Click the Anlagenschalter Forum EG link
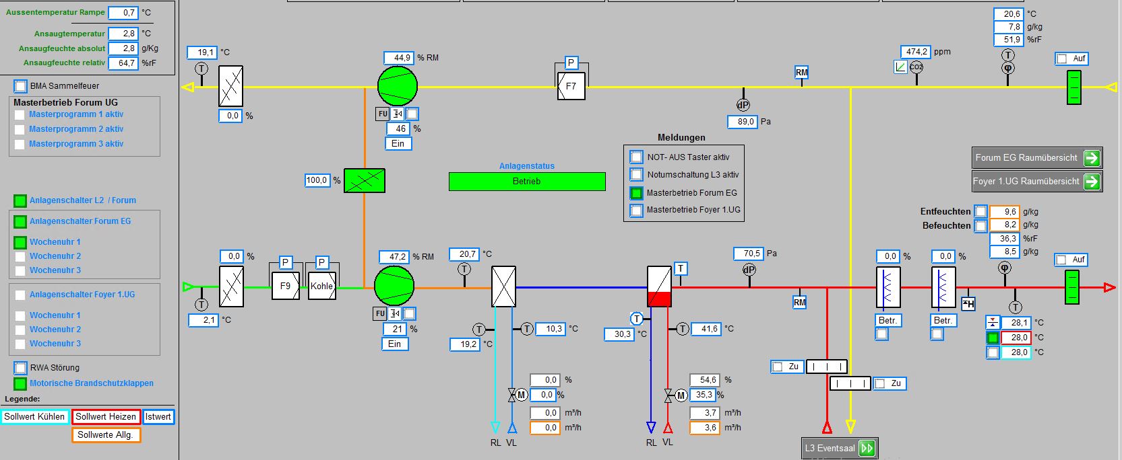Viewport: 1122px width, 460px height. [x=80, y=221]
